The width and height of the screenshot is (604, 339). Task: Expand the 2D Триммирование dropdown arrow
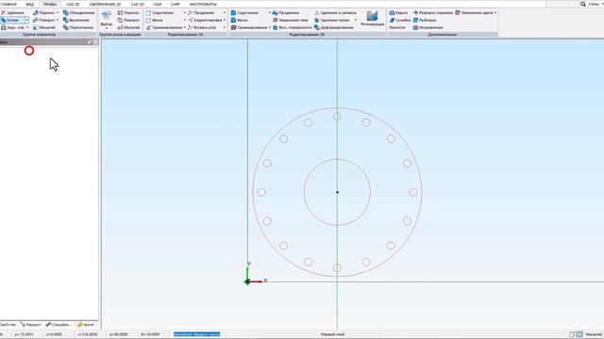click(x=185, y=27)
